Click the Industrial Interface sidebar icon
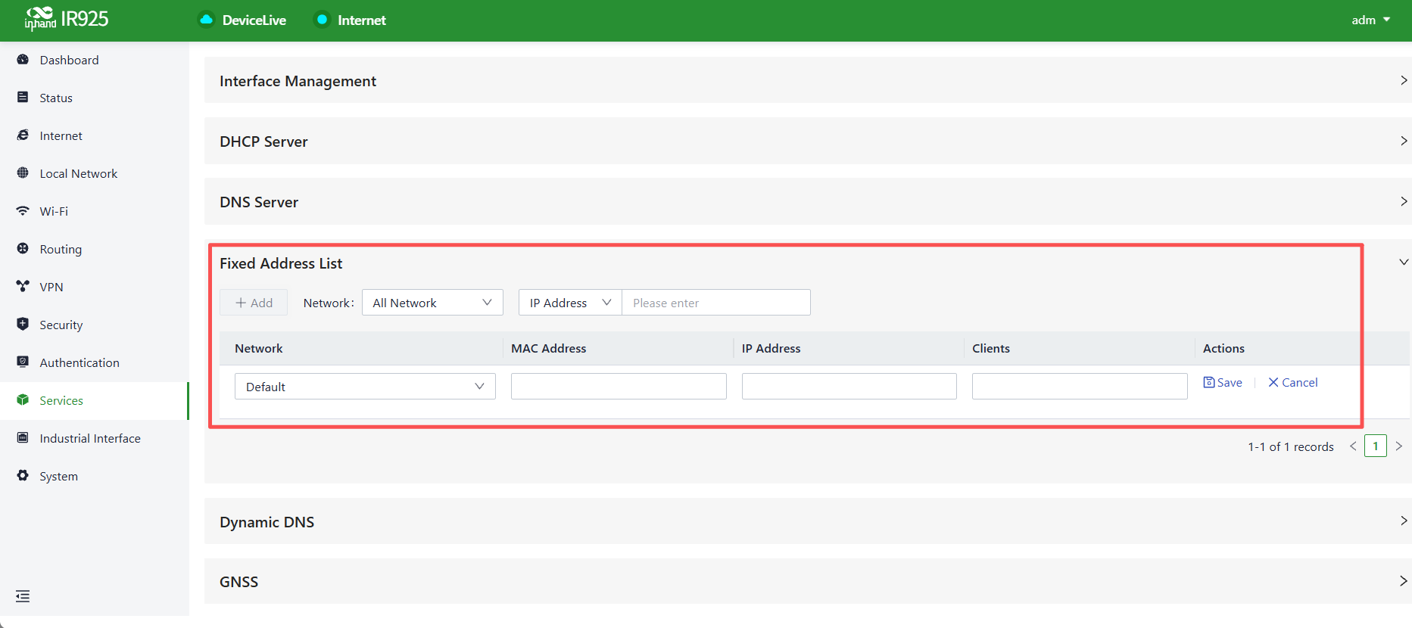 coord(23,438)
